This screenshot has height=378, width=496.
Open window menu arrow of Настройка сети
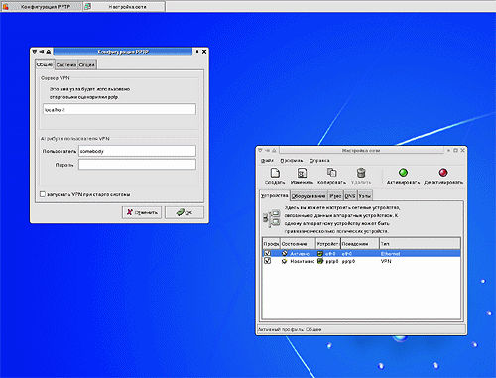[x=260, y=150]
